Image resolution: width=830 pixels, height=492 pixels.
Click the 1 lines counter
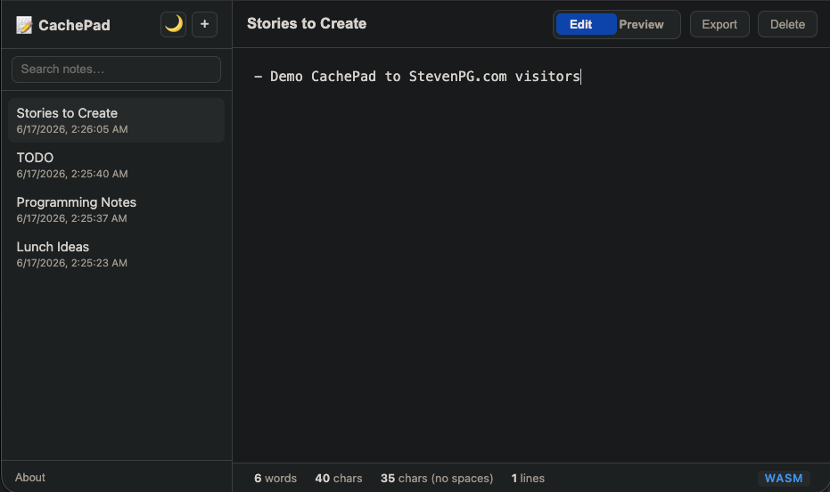[x=528, y=479]
